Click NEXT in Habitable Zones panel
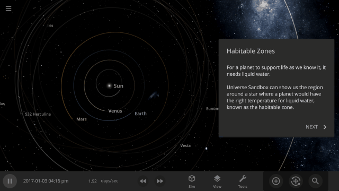 click(311, 127)
